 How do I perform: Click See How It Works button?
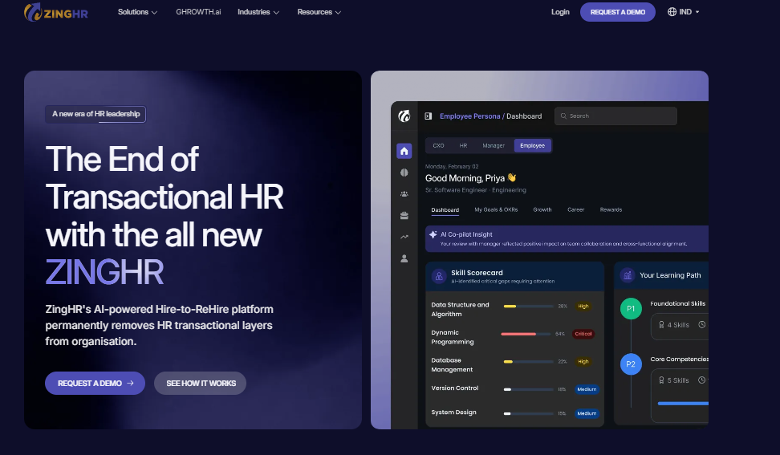tap(200, 384)
